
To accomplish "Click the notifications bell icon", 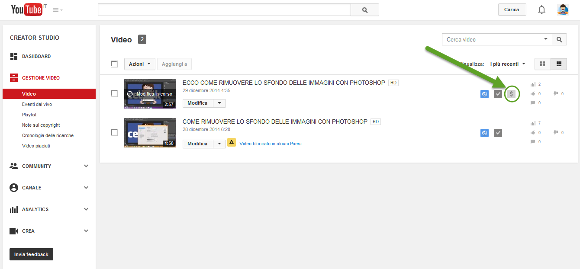I will [541, 10].
